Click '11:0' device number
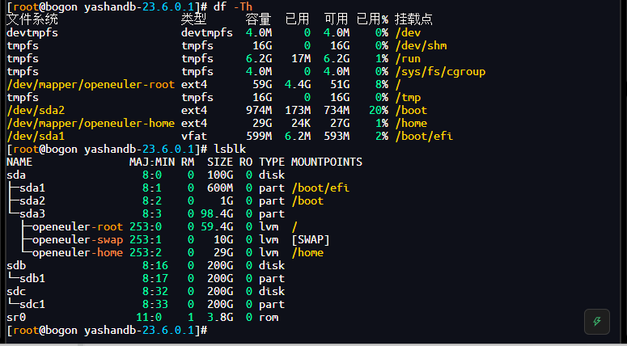The image size is (627, 346). tap(149, 317)
